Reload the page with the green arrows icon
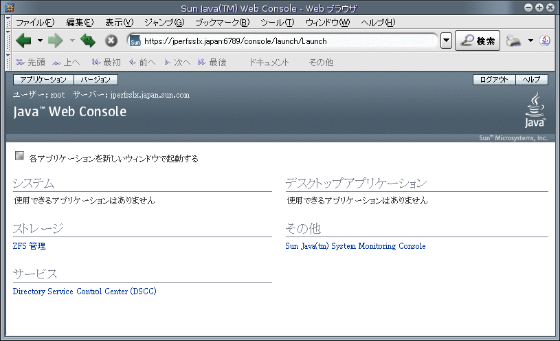 [x=88, y=41]
